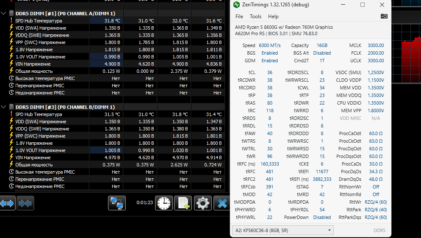Click the clock icon to reset timer
Screen dimensions: 421x238
click(164, 203)
